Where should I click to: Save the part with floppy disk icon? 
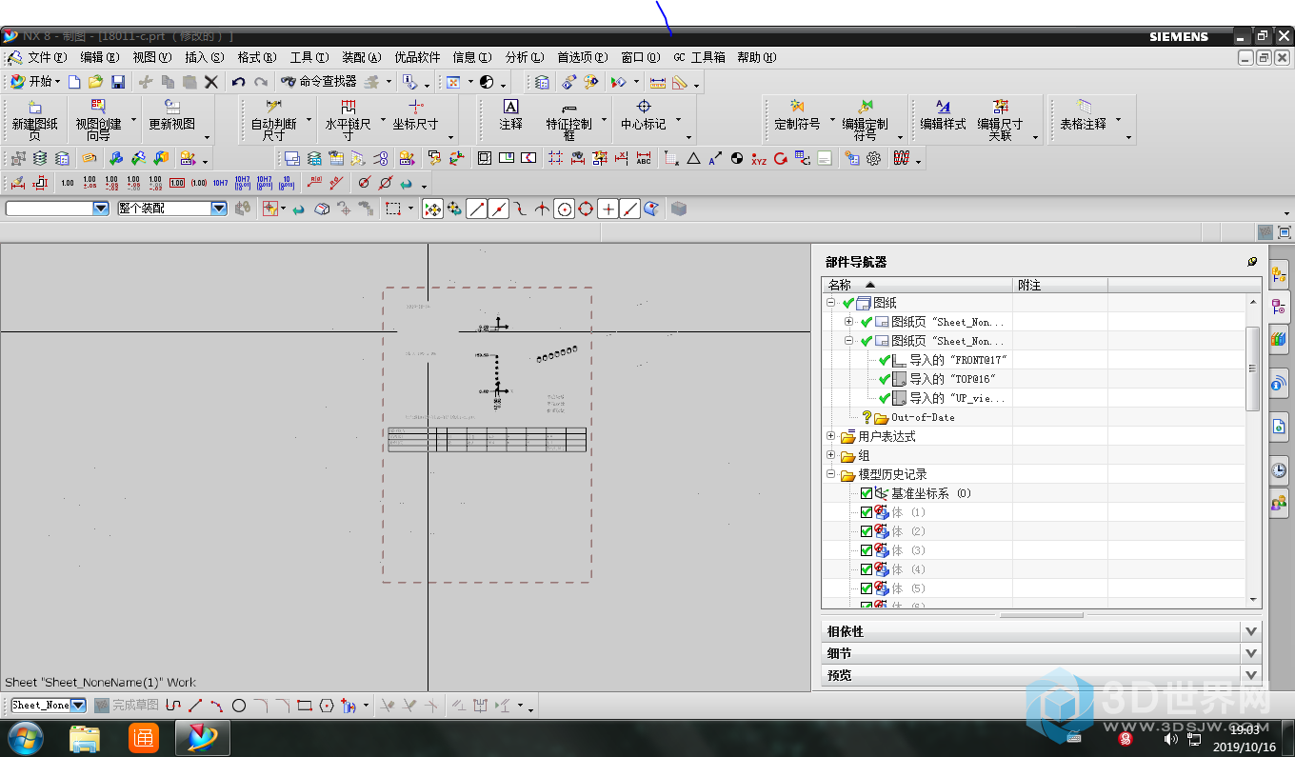(x=118, y=83)
